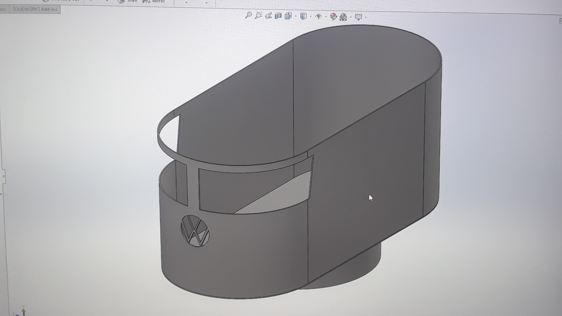Click the Mirror feature button

pos(154,1)
